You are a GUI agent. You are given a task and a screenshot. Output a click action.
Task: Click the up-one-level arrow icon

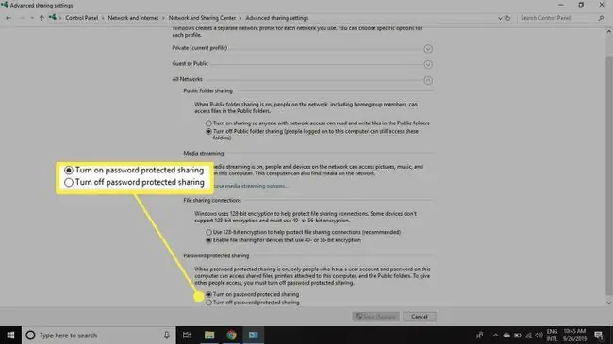[41, 18]
